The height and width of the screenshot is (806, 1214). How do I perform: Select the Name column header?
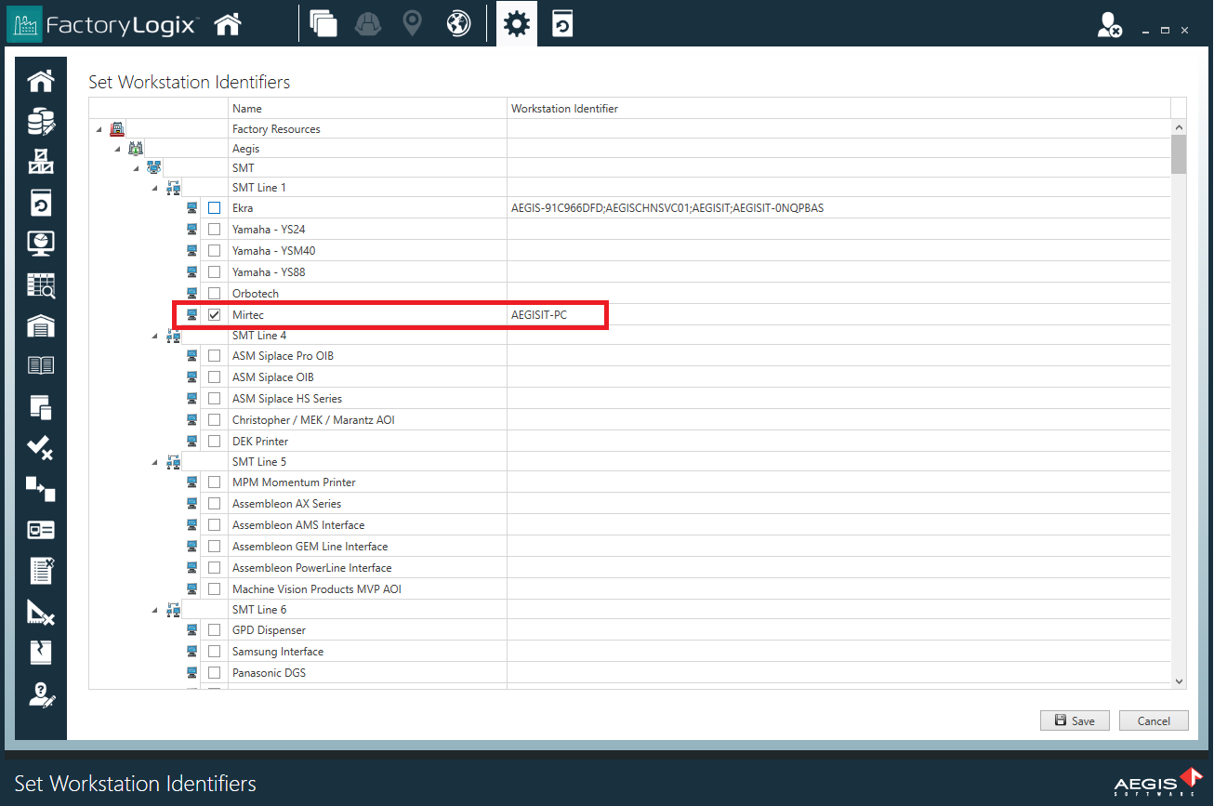[x=367, y=108]
